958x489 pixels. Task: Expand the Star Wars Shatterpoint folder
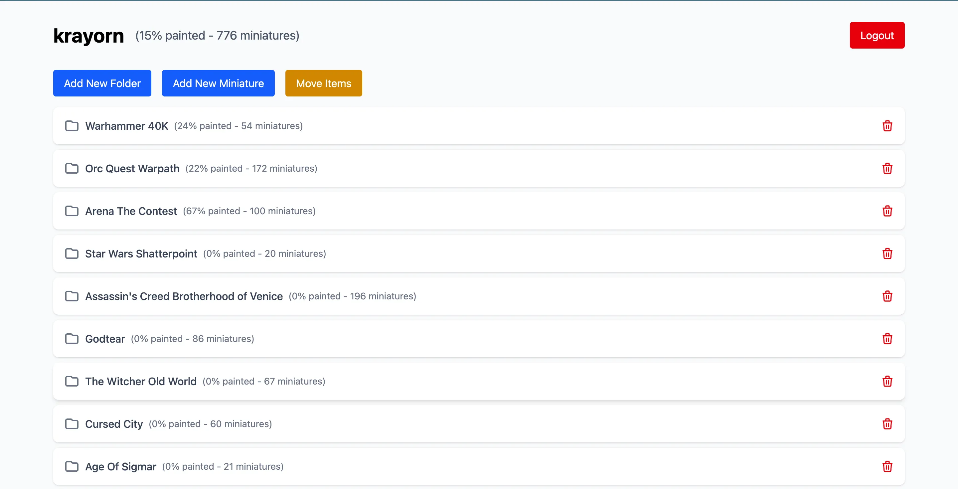(141, 253)
